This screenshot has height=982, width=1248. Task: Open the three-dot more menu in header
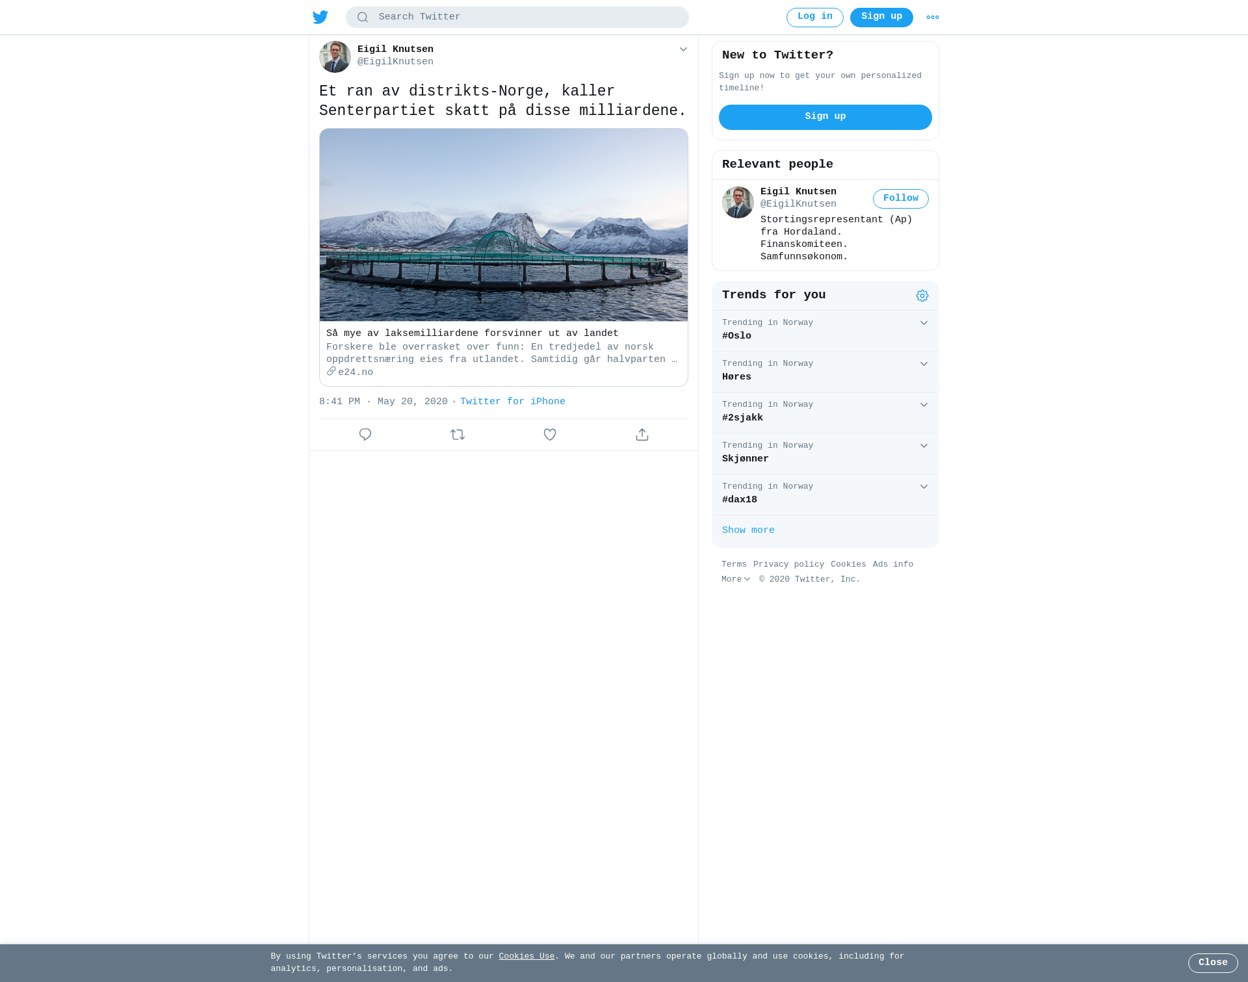pos(933,18)
